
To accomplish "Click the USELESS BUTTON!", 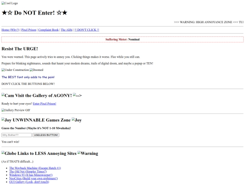I will click(46, 135).
